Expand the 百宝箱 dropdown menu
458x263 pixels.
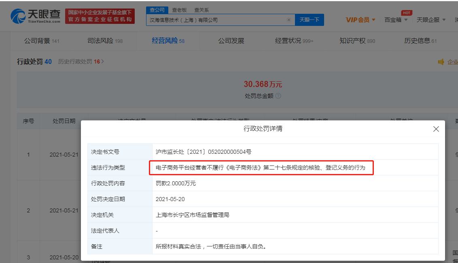pos(396,20)
